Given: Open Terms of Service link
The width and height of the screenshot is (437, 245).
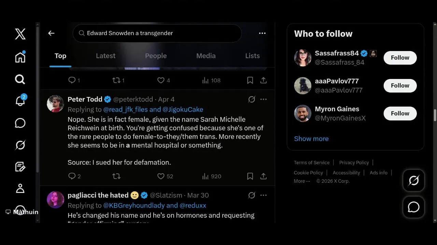Looking at the screenshot, I should click(x=312, y=163).
